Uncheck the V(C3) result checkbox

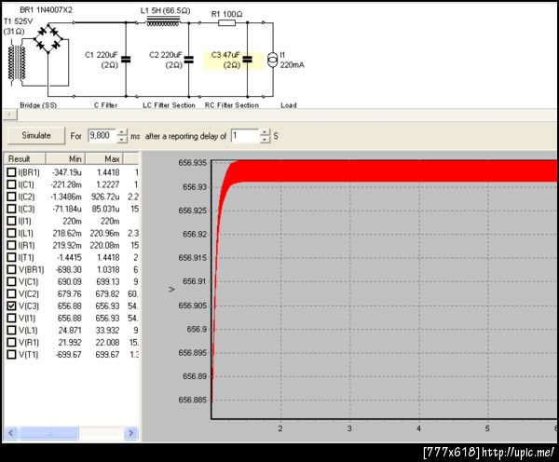click(x=12, y=306)
